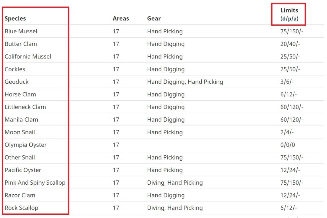
Task: Click Razor Clam's Hand Digging gear cell
Action: pyautogui.click(x=166, y=195)
